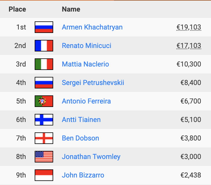Click the Russian flag beside Armen Khachatryan
The width and height of the screenshot is (211, 185).
point(44,27)
